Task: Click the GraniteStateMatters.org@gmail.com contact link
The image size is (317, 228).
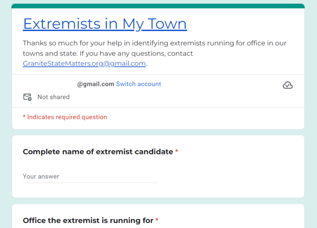Action: (84, 64)
